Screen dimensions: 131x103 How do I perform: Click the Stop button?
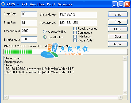118,22
